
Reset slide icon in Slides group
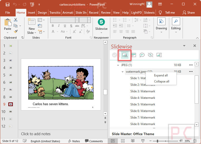point(40,26)
